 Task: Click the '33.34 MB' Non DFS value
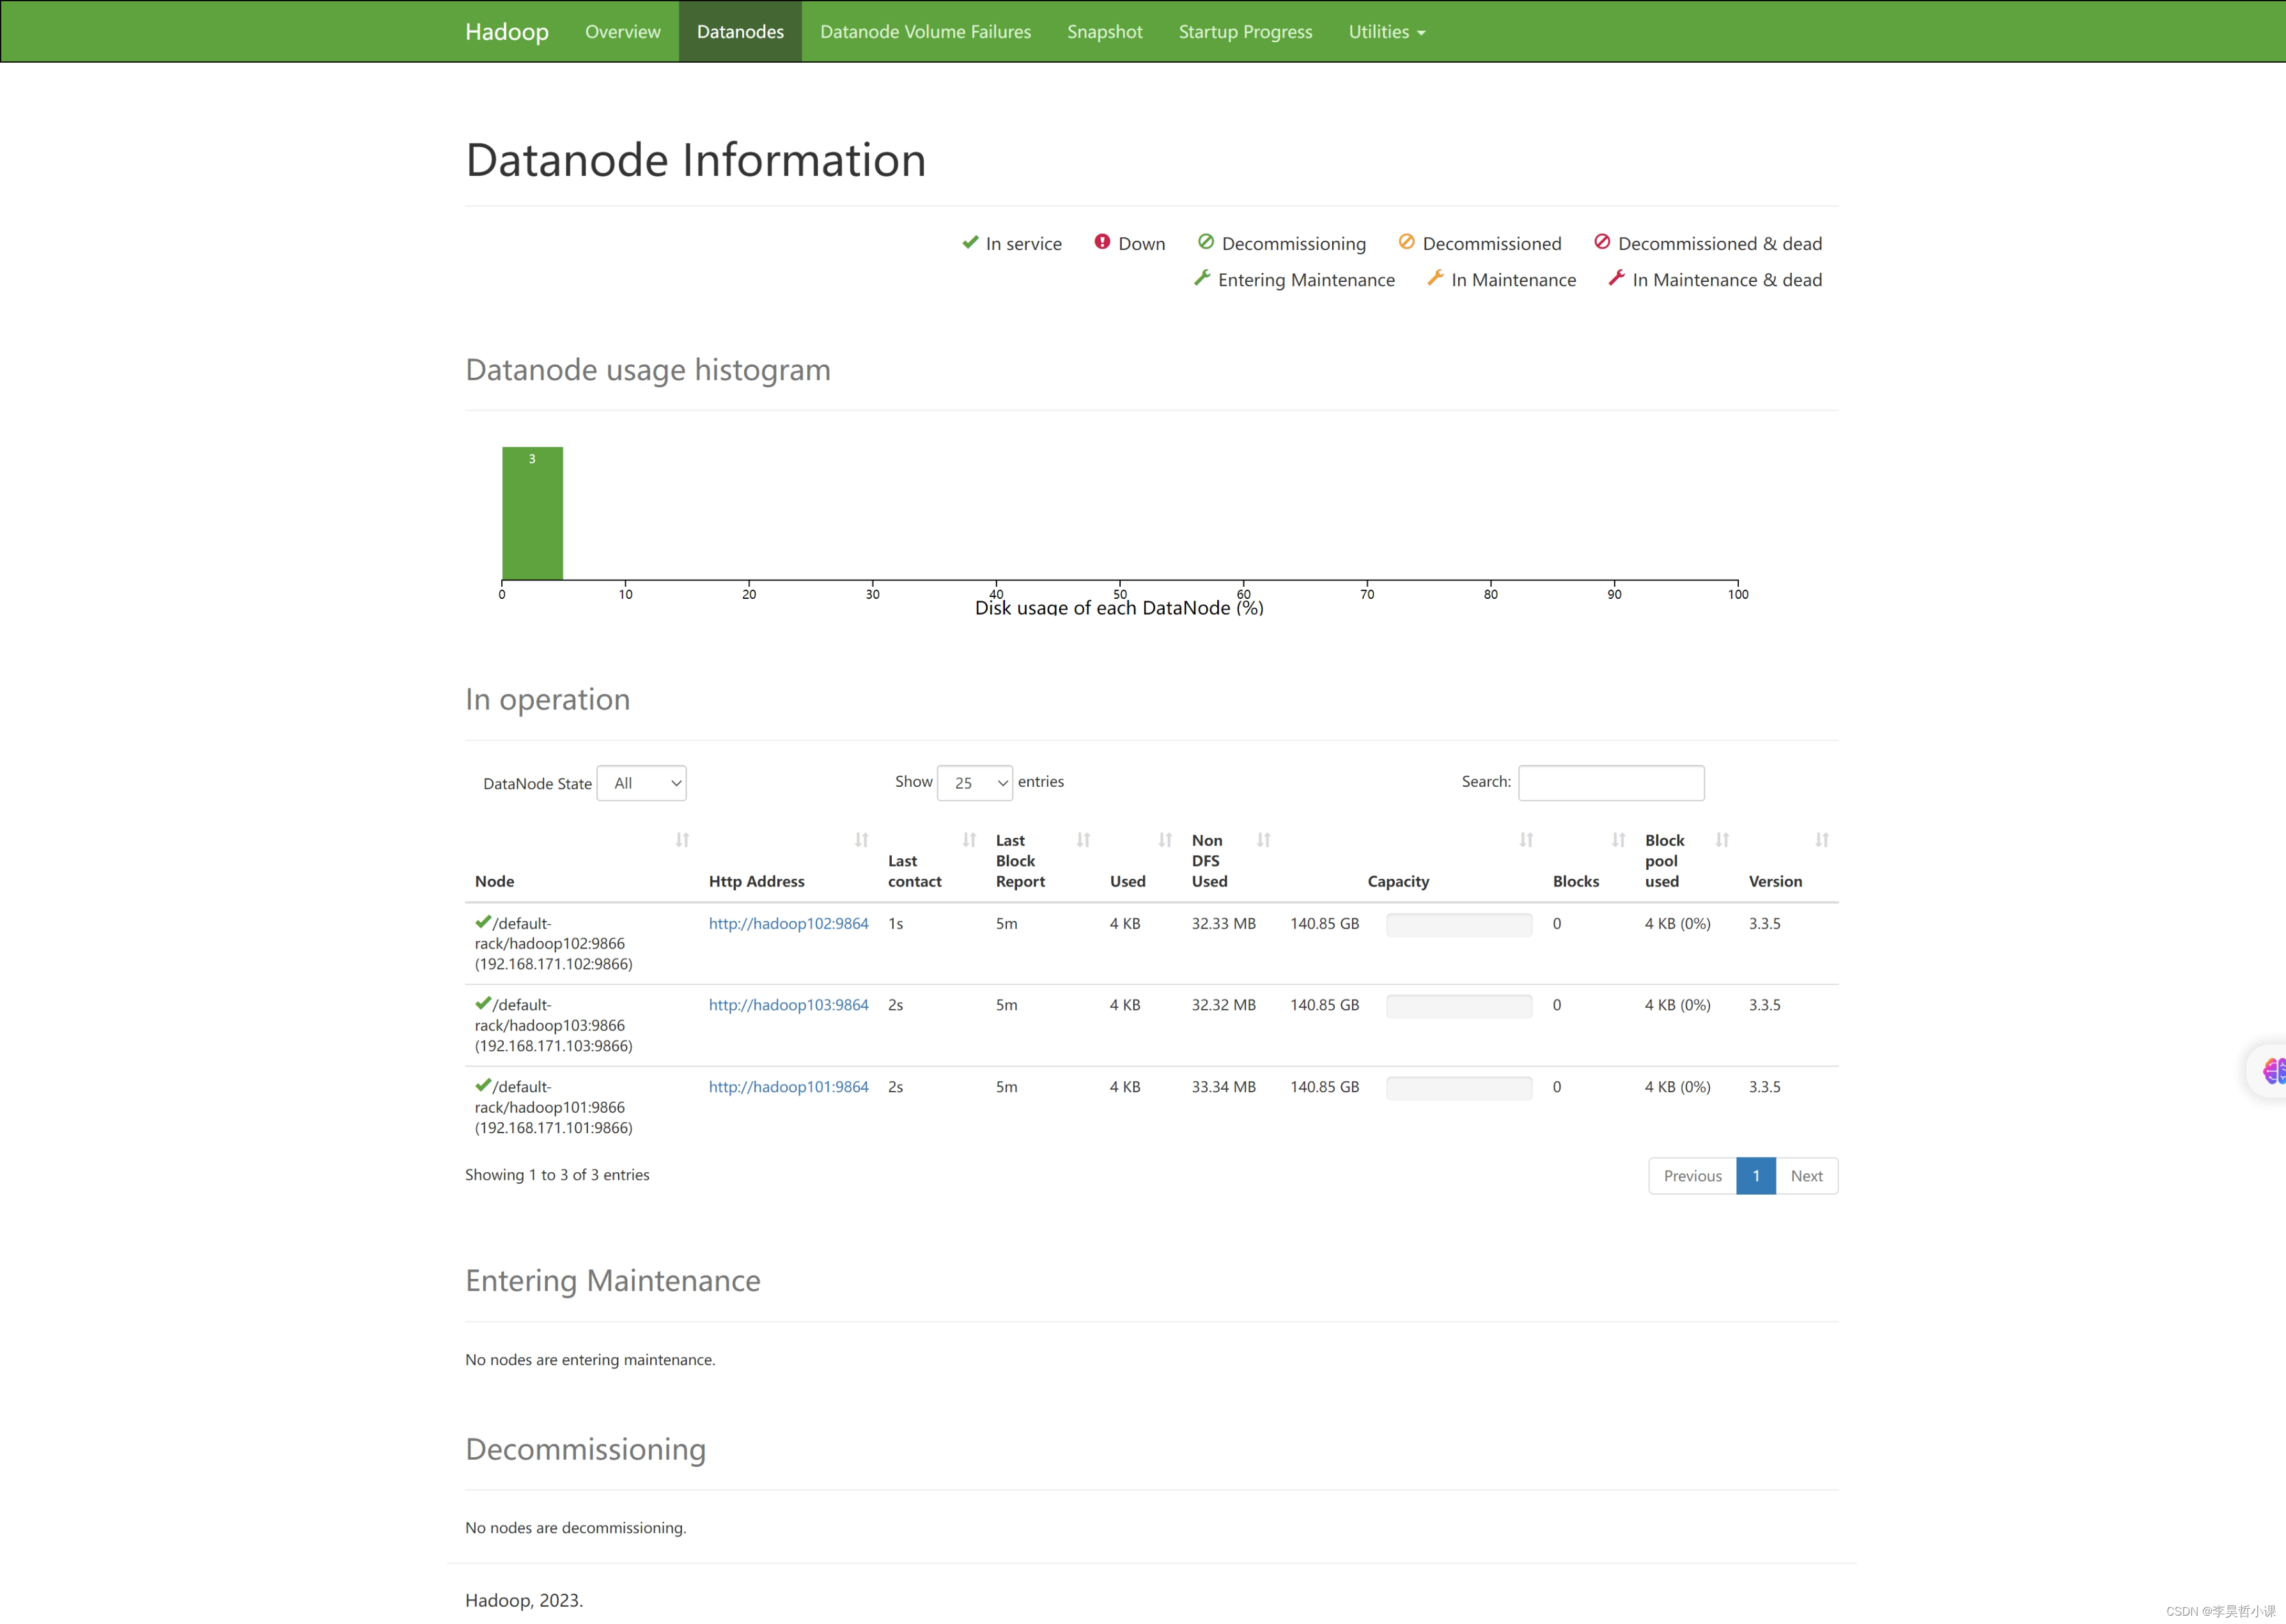tap(1223, 1087)
